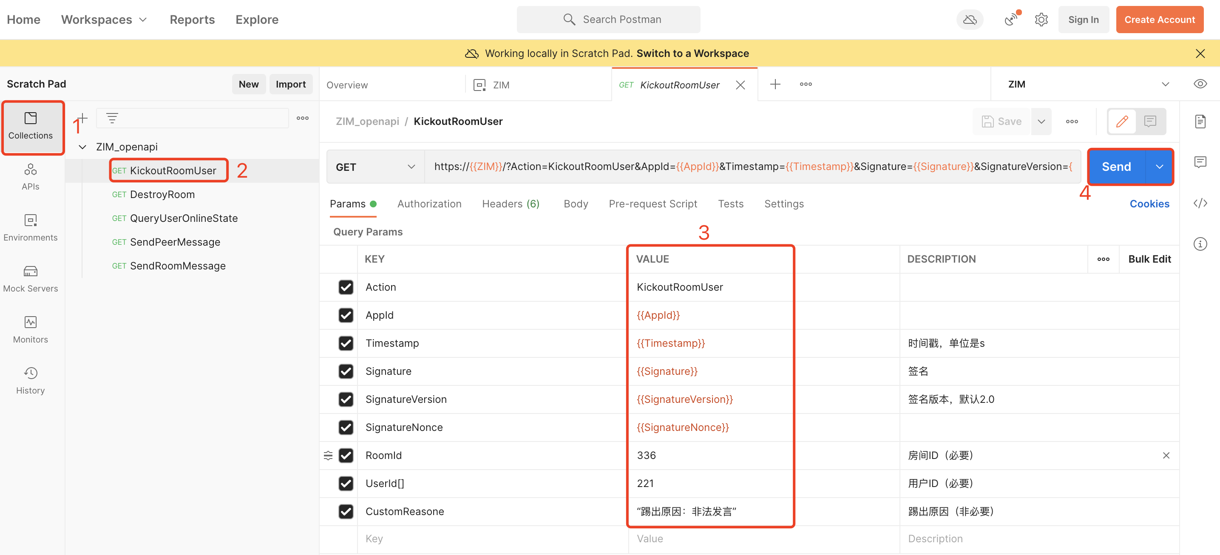The image size is (1220, 555).
Task: Uncheck the SignatureNonce param checkbox
Action: point(346,427)
